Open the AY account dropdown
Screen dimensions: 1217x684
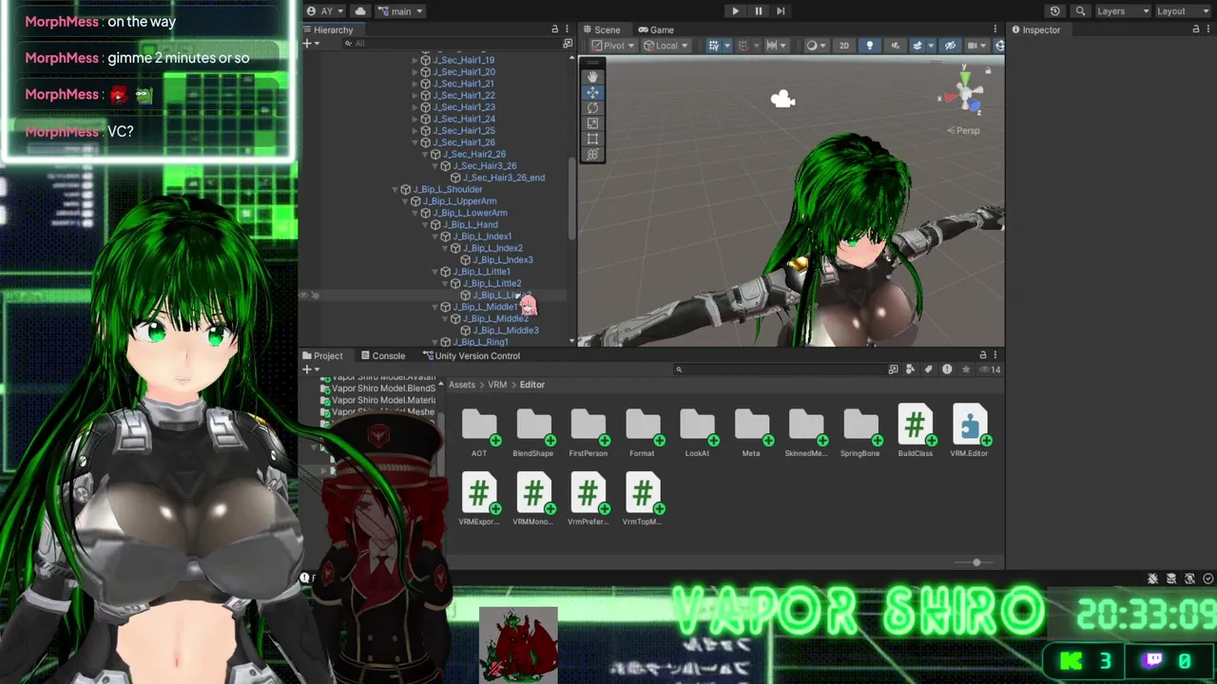point(326,11)
